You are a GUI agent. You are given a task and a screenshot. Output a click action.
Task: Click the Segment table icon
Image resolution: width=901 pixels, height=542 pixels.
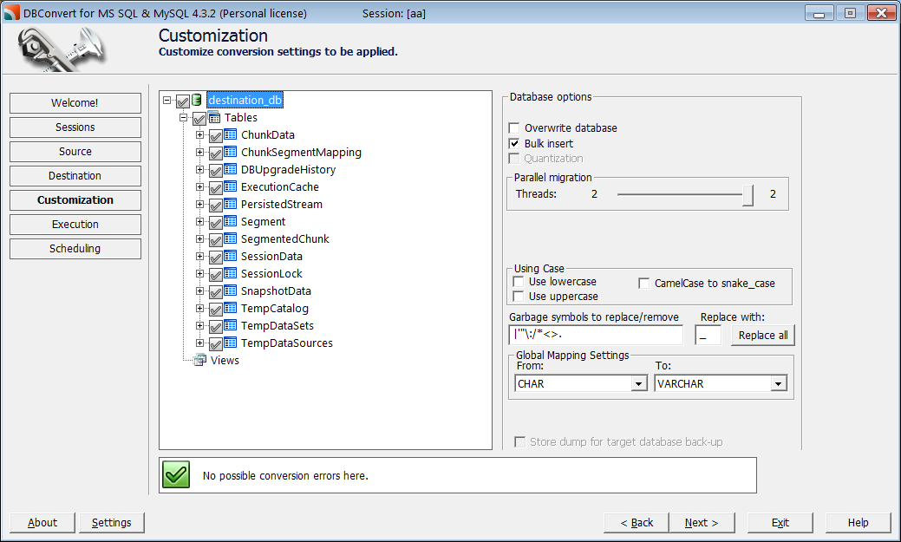click(x=230, y=221)
